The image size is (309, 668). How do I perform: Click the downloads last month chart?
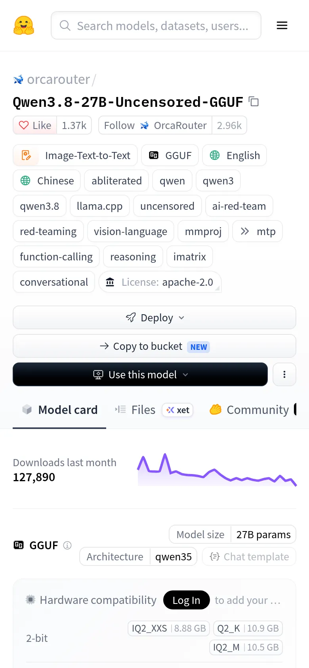point(217,470)
